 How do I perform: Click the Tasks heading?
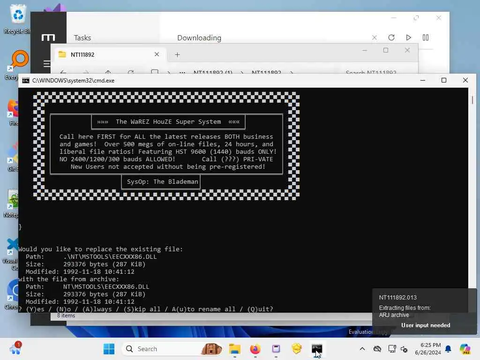pyautogui.click(x=82, y=37)
